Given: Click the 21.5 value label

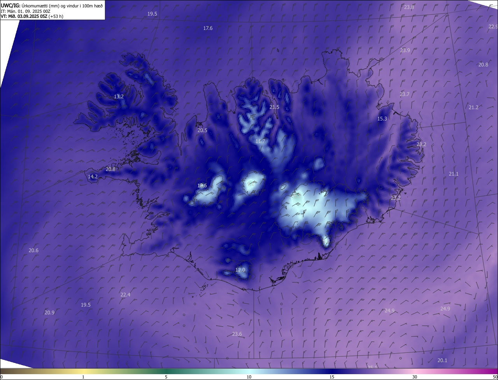Looking at the screenshot, I should [274, 107].
